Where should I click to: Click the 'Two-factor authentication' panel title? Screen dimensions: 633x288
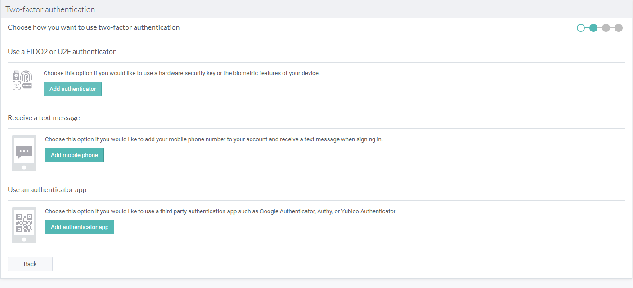[x=50, y=9]
